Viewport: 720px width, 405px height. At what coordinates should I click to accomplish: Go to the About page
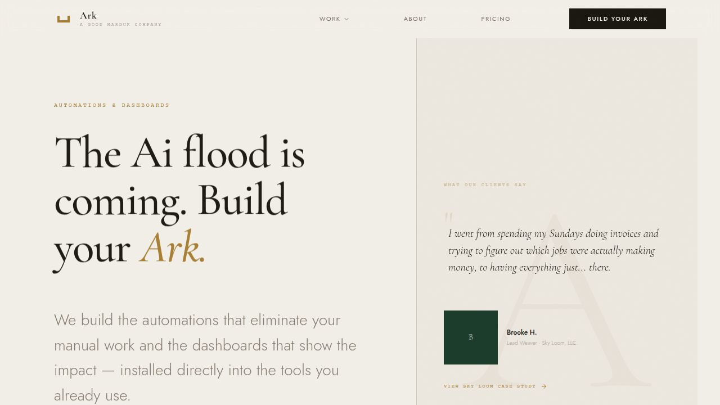tap(415, 19)
